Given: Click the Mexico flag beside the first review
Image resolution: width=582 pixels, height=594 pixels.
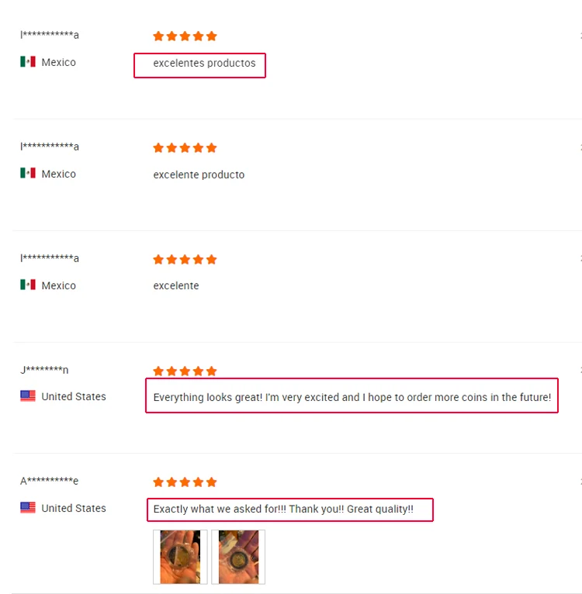Looking at the screenshot, I should (28, 62).
